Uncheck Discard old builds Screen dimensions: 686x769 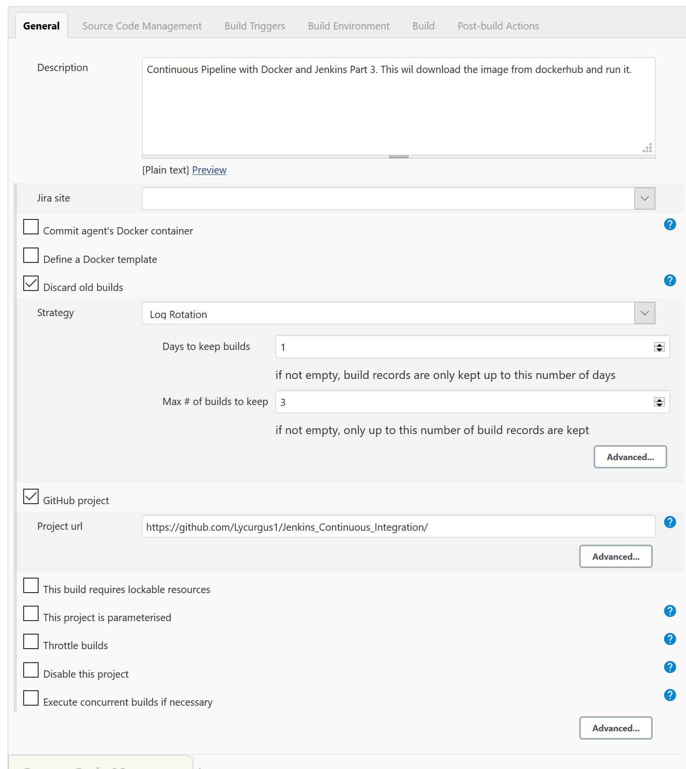click(x=31, y=283)
